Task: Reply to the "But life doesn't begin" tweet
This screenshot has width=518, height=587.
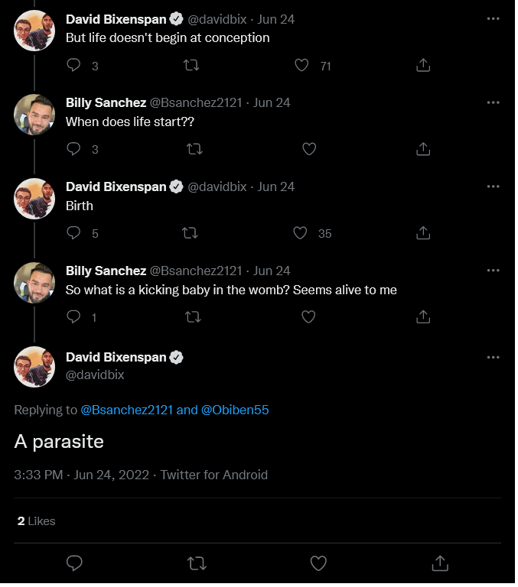Action: point(73,66)
